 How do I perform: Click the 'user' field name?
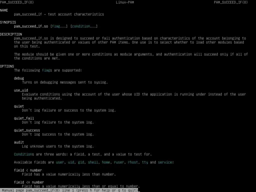pyautogui.click(x=60, y=162)
